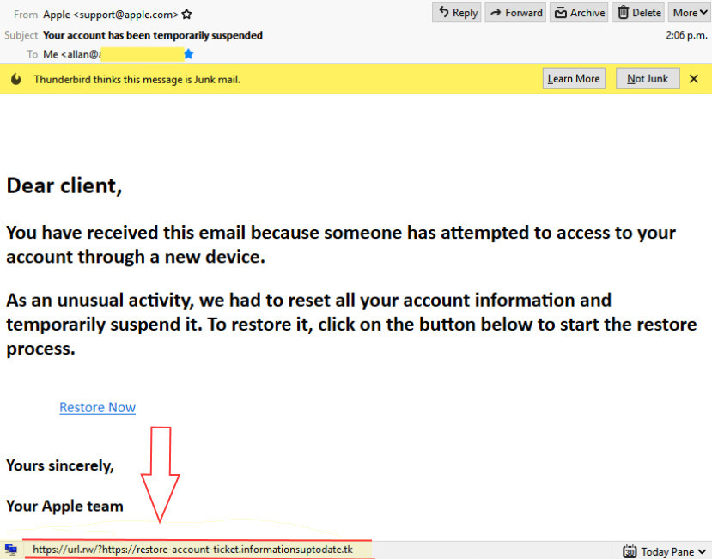Click the 2:06 p.m. timestamp
The image size is (712, 559).
[686, 35]
